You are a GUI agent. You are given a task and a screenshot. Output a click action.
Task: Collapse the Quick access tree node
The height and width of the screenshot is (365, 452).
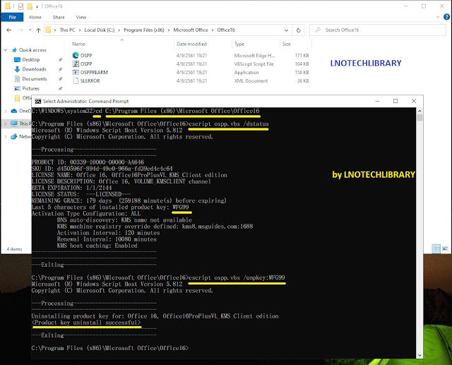coord(6,50)
